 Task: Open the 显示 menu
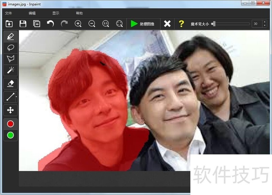[x=56, y=13]
